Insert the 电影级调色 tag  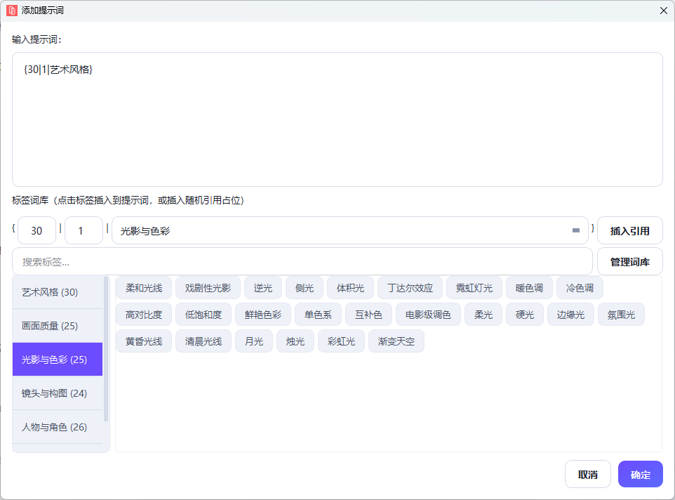[x=428, y=315]
